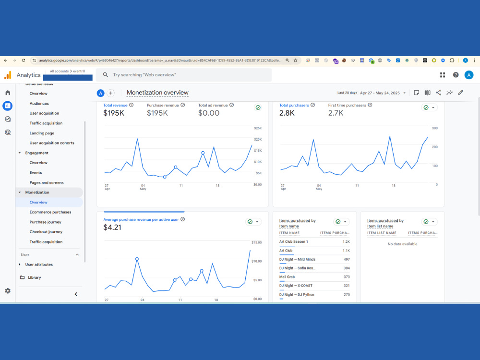Click the Google Analytics logo

[8, 75]
